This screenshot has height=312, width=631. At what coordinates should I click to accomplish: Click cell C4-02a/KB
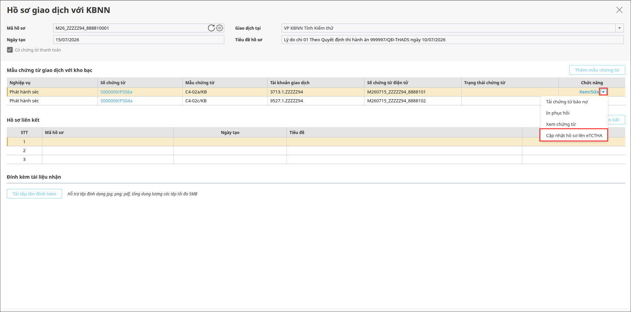tap(225, 92)
